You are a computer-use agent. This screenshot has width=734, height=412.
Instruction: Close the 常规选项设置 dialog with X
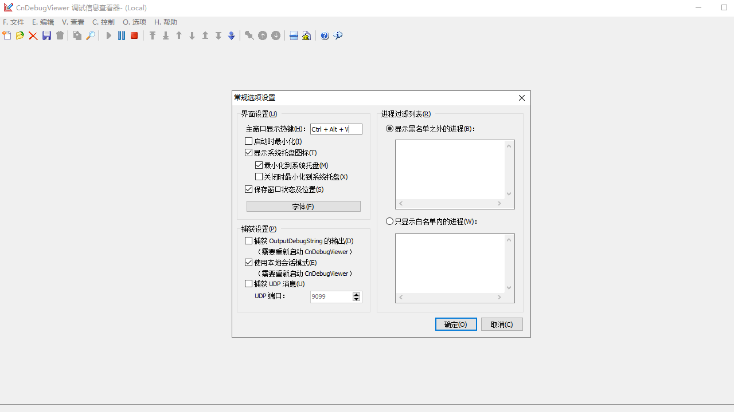522,98
